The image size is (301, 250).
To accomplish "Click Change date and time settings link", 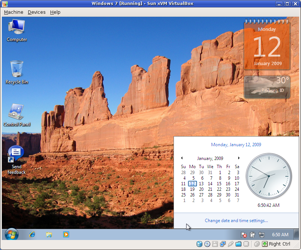I will pyautogui.click(x=236, y=221).
